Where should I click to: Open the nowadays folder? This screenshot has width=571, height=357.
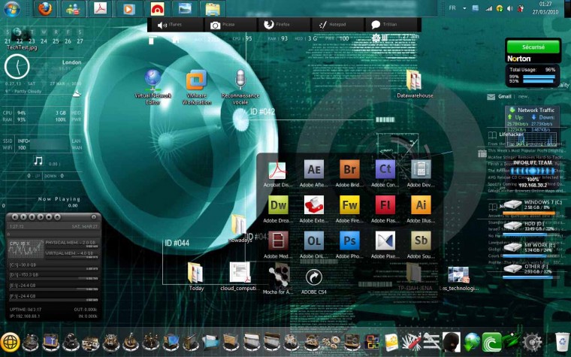coord(238,224)
